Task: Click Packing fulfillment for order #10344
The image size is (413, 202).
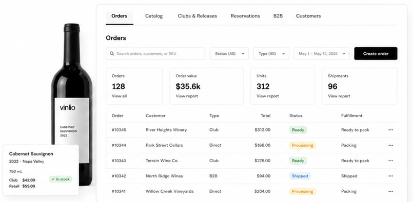Action: point(349,145)
